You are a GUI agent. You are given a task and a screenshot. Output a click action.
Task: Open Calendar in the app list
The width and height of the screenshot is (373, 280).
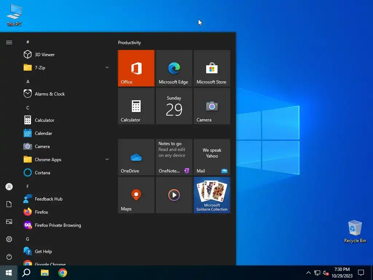(67, 133)
